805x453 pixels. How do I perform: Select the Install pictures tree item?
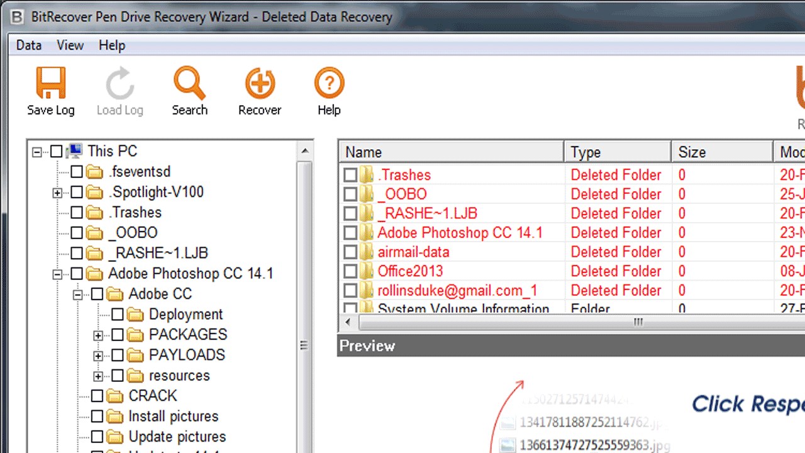(x=174, y=417)
